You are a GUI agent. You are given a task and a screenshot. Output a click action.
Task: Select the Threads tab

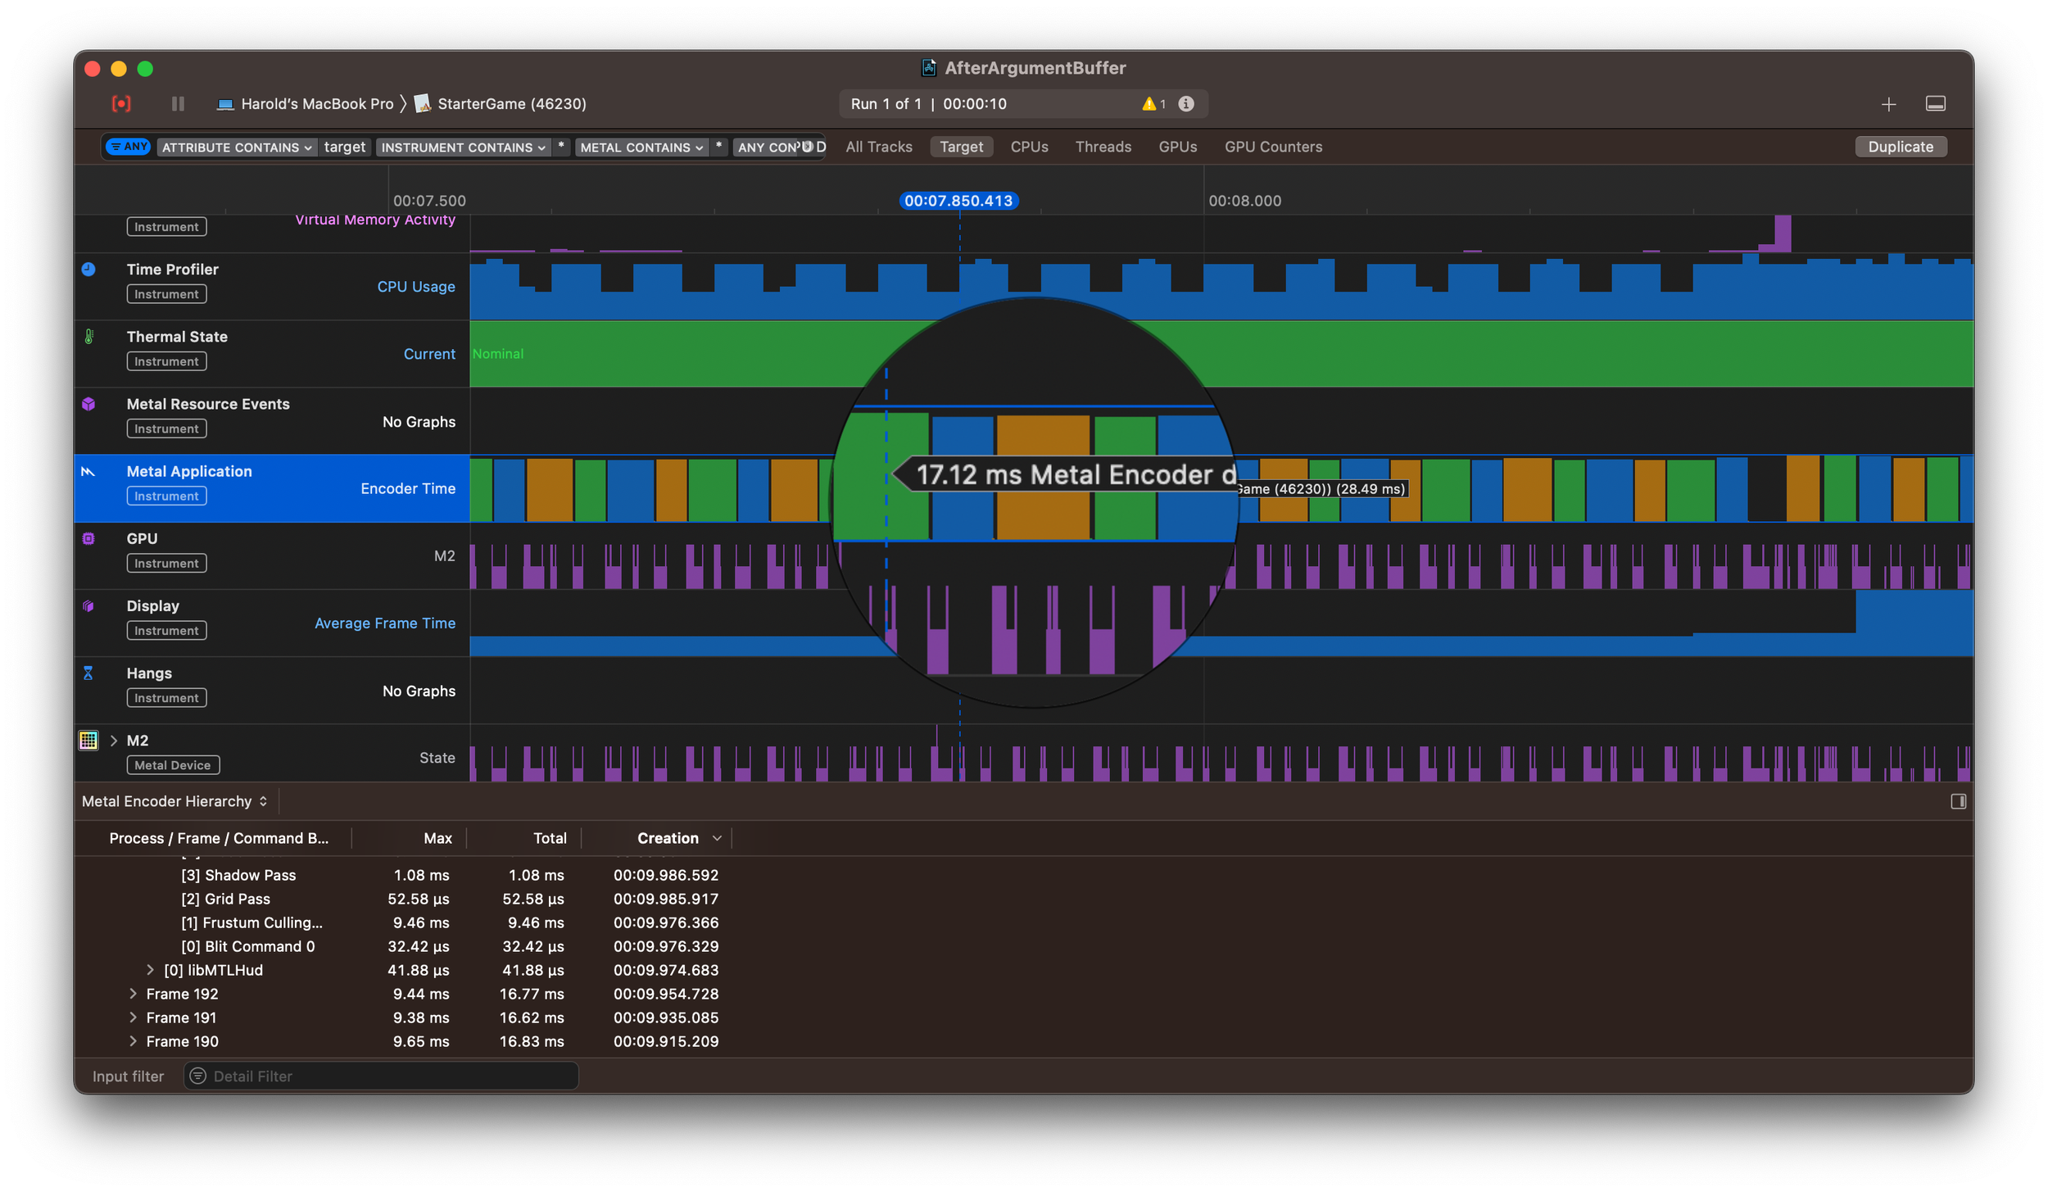[x=1103, y=147]
